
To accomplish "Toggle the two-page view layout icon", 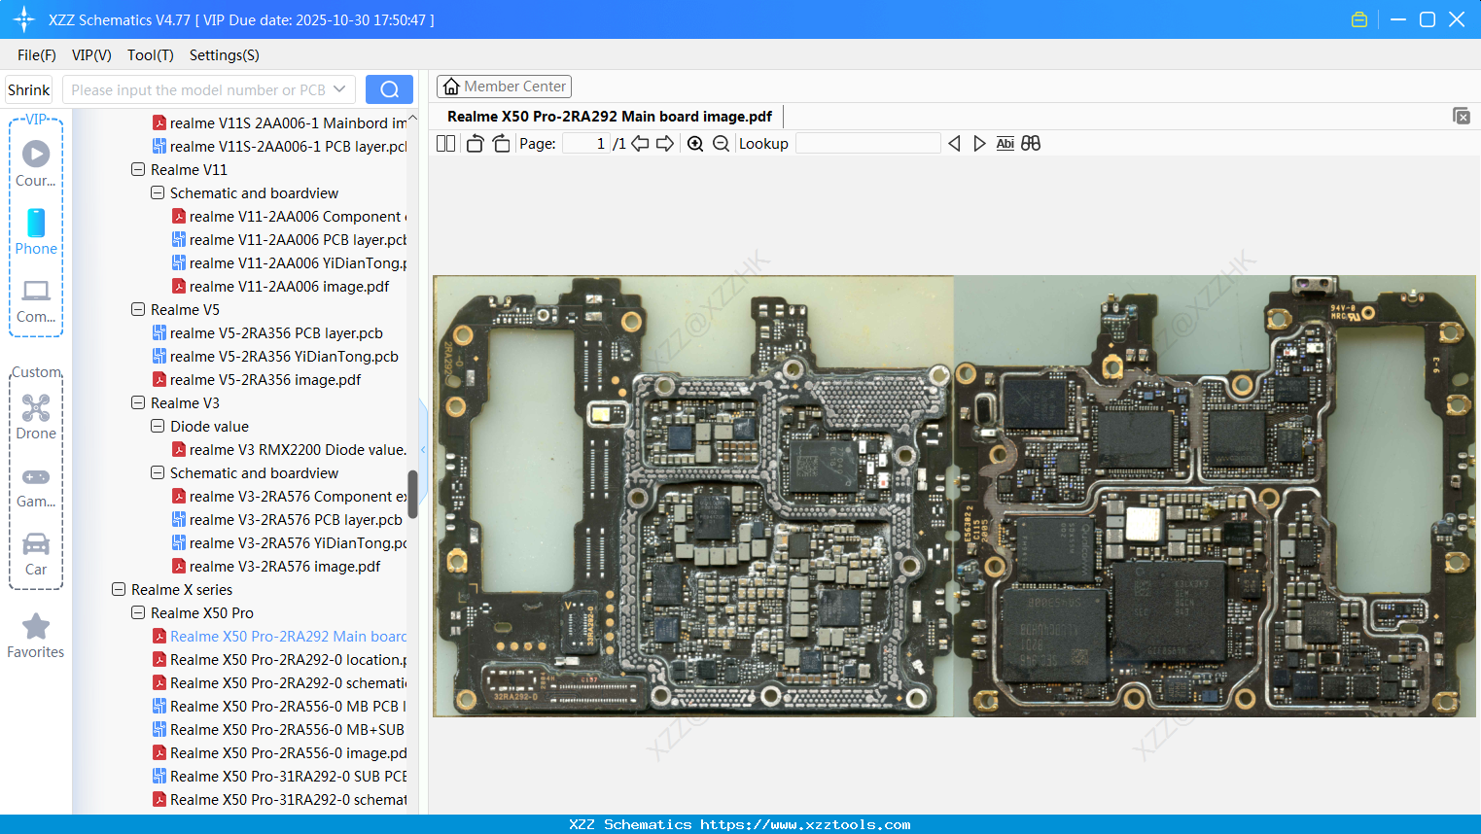I will [x=446, y=144].
